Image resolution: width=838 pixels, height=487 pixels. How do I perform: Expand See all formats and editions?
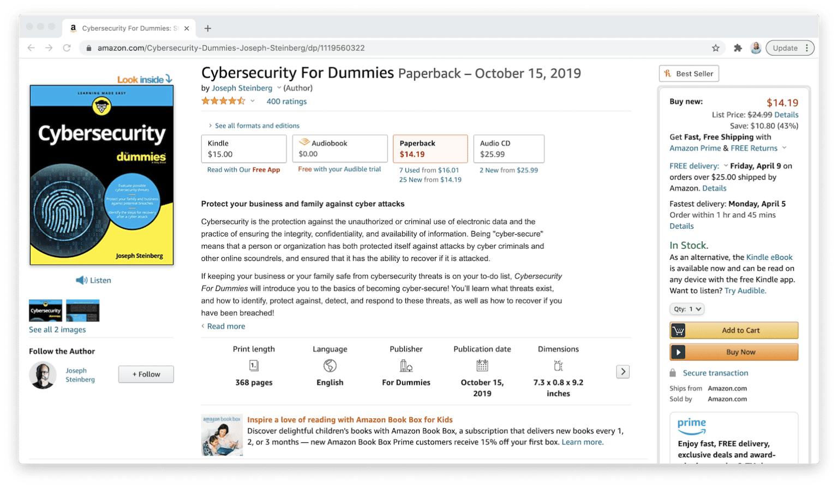click(256, 126)
